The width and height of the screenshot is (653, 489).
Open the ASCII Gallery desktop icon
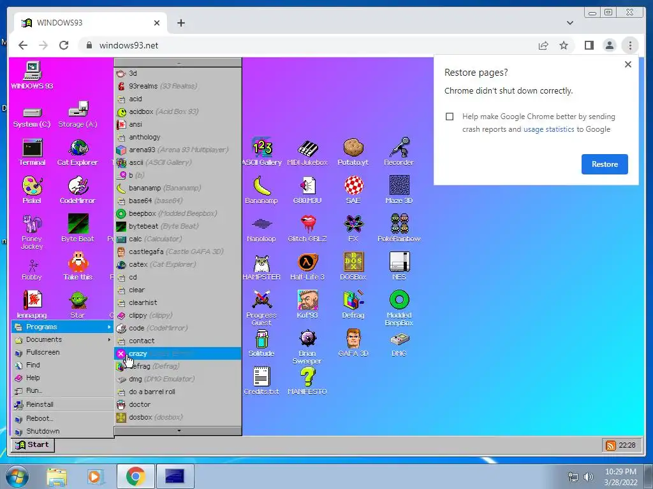point(262,152)
